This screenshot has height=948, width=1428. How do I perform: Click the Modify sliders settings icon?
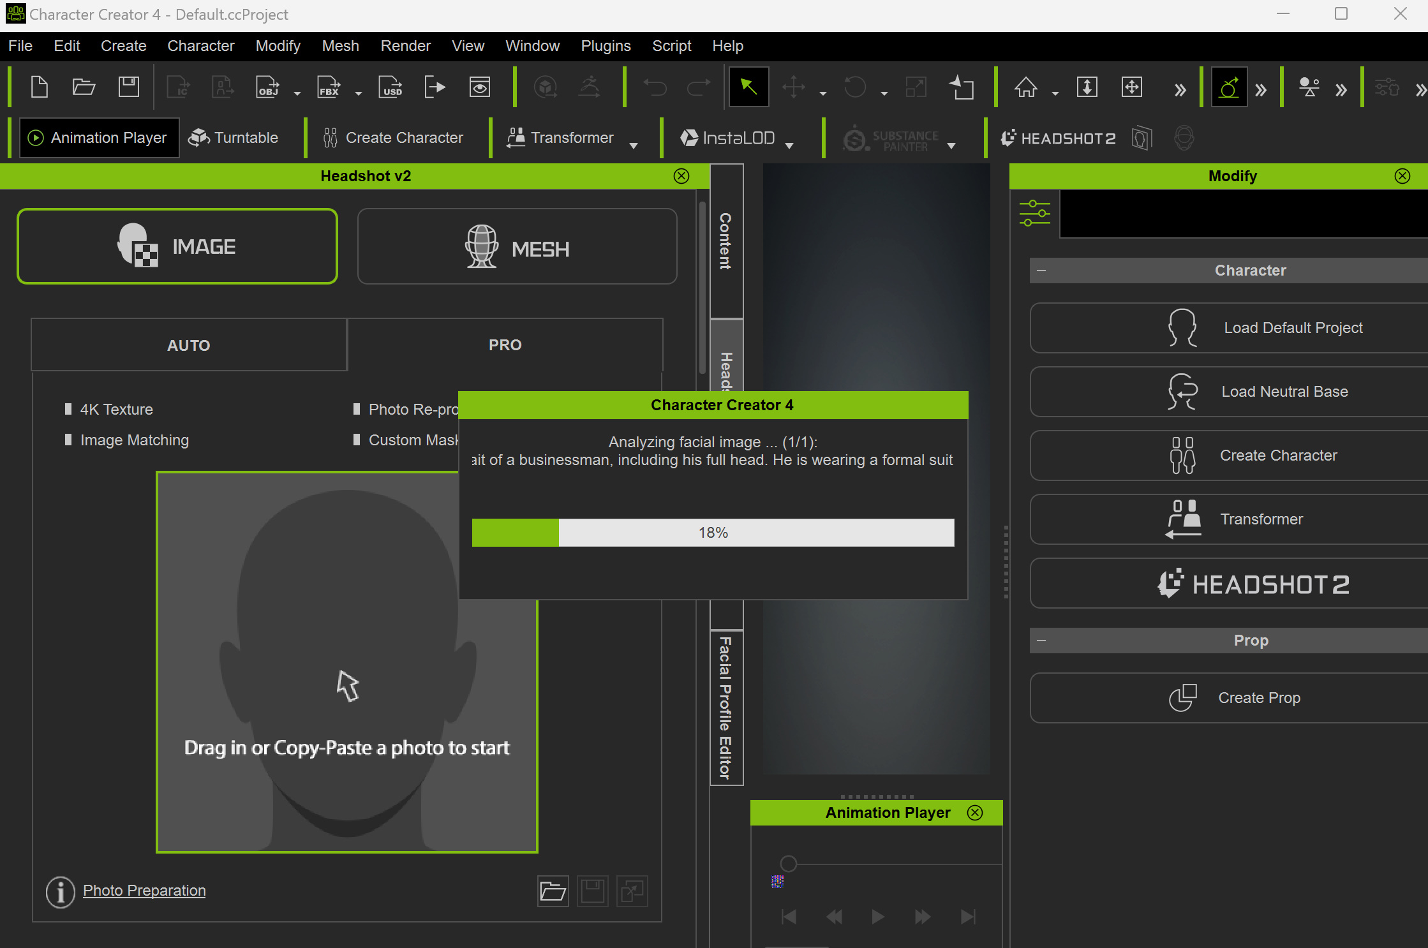pos(1034,213)
